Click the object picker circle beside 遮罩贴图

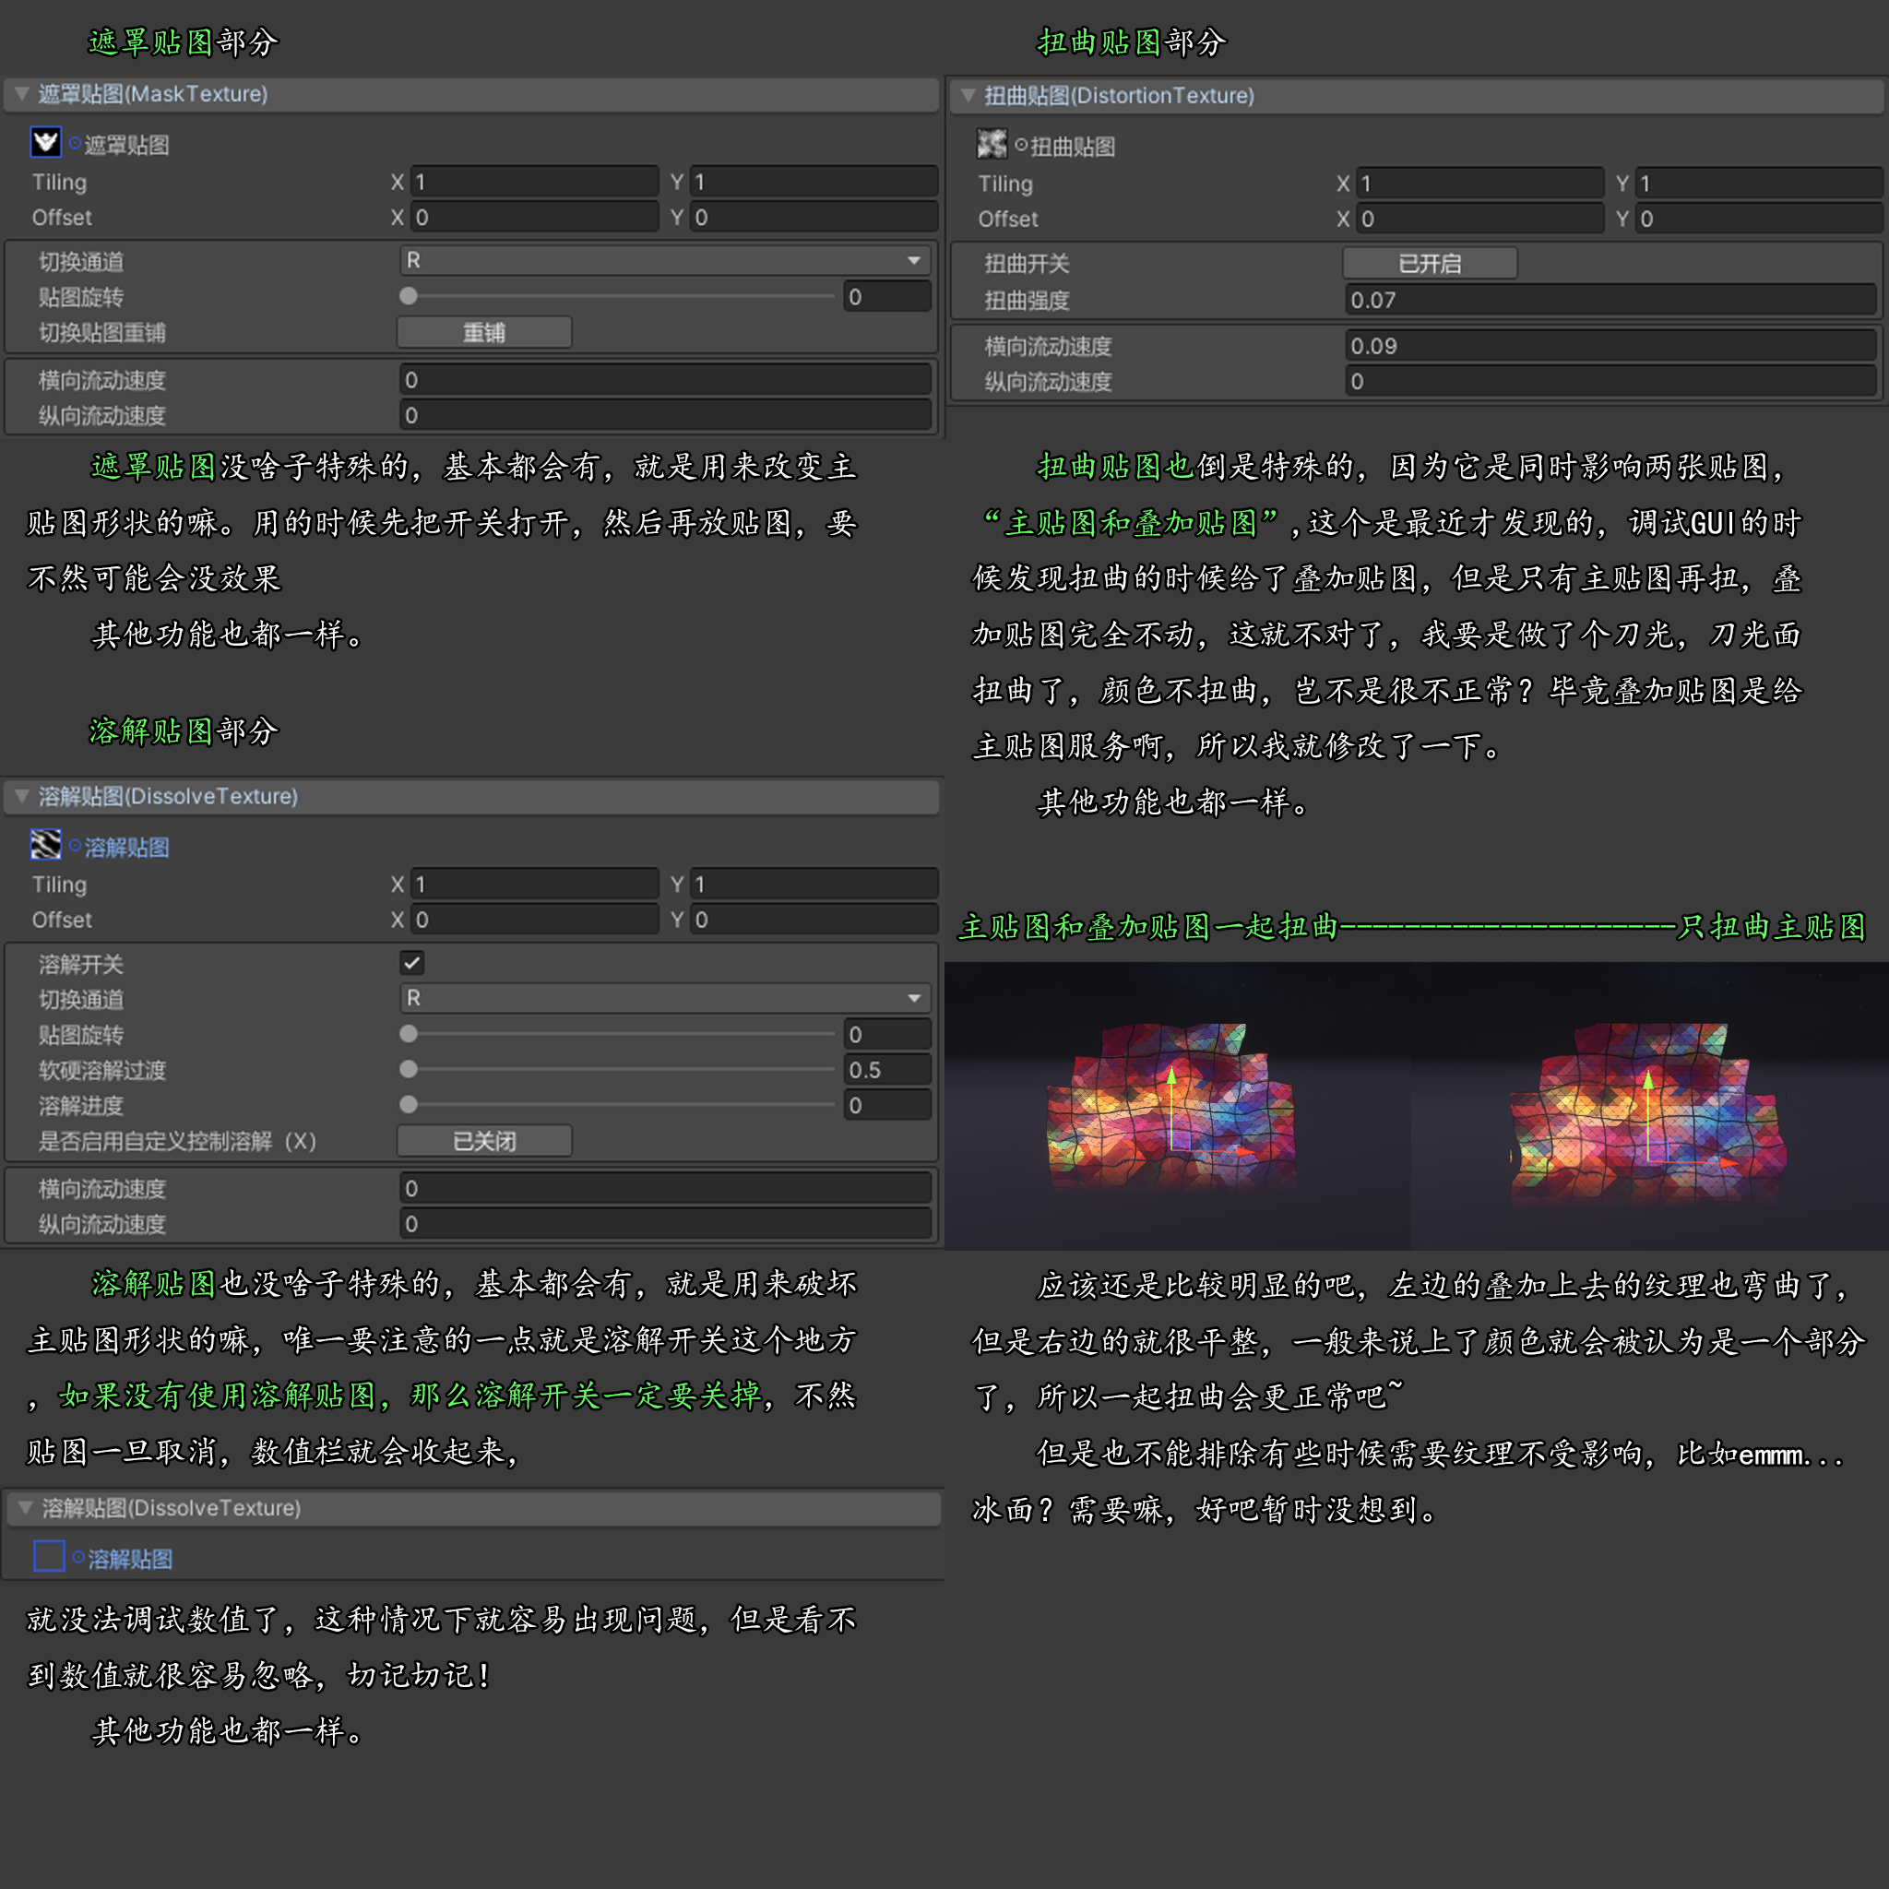75,144
